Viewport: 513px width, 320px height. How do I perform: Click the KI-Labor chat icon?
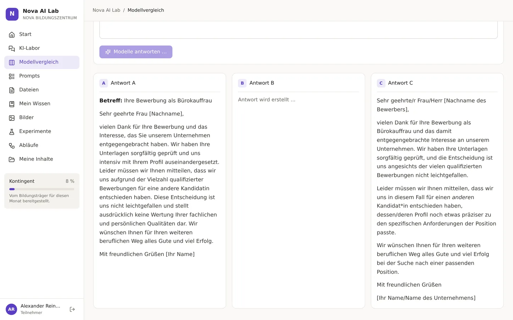click(x=12, y=48)
